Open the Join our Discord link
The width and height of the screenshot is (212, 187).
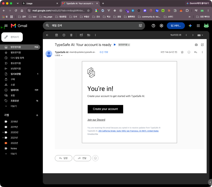tap(96, 120)
